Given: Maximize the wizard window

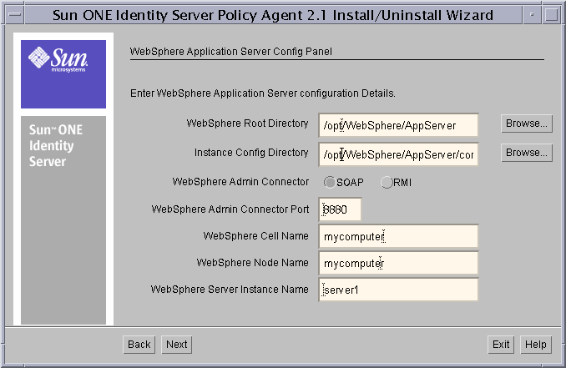Looking at the screenshot, I should click(551, 15).
